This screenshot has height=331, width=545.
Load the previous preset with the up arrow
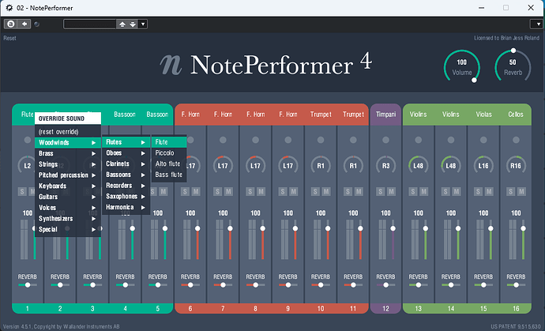pyautogui.click(x=122, y=24)
